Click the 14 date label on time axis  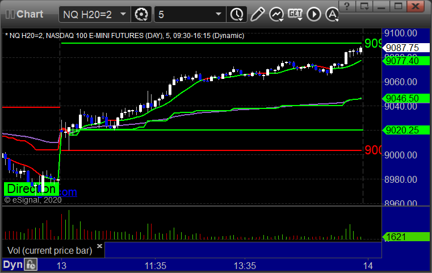click(368, 266)
